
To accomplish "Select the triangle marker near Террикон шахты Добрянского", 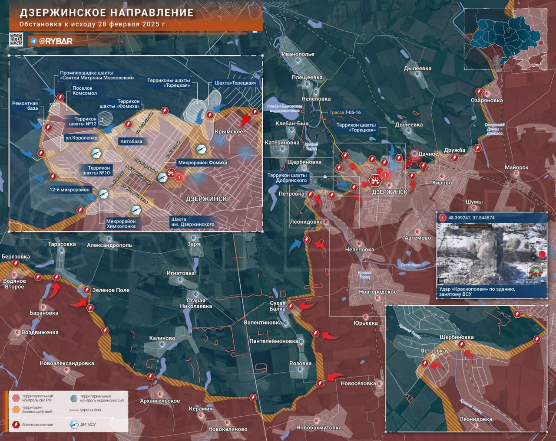I will click(x=325, y=176).
